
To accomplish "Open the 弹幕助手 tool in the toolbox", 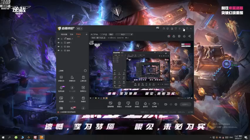I will (x=61, y=78).
